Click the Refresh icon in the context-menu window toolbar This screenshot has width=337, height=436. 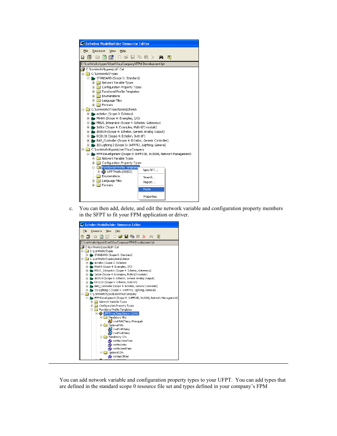pos(105,57)
